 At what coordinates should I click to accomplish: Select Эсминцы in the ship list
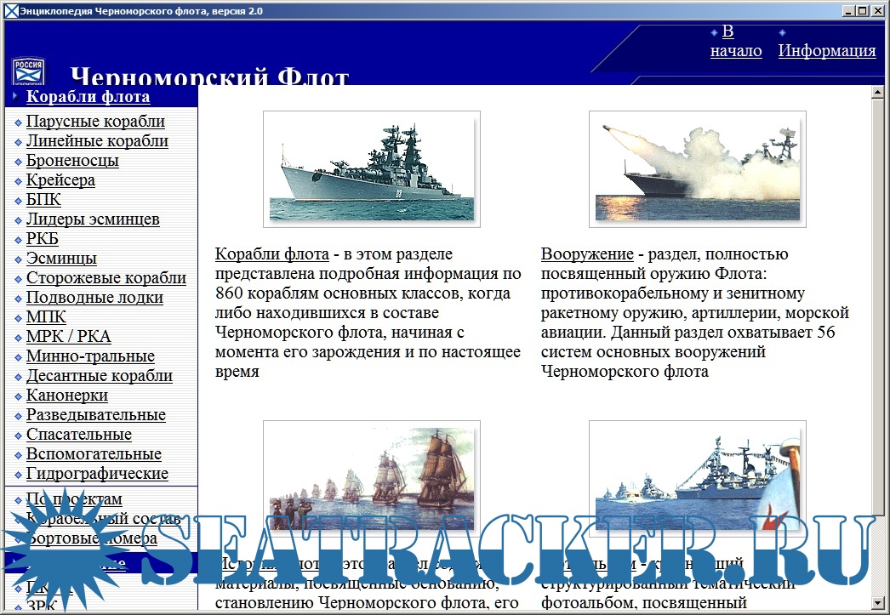(61, 259)
